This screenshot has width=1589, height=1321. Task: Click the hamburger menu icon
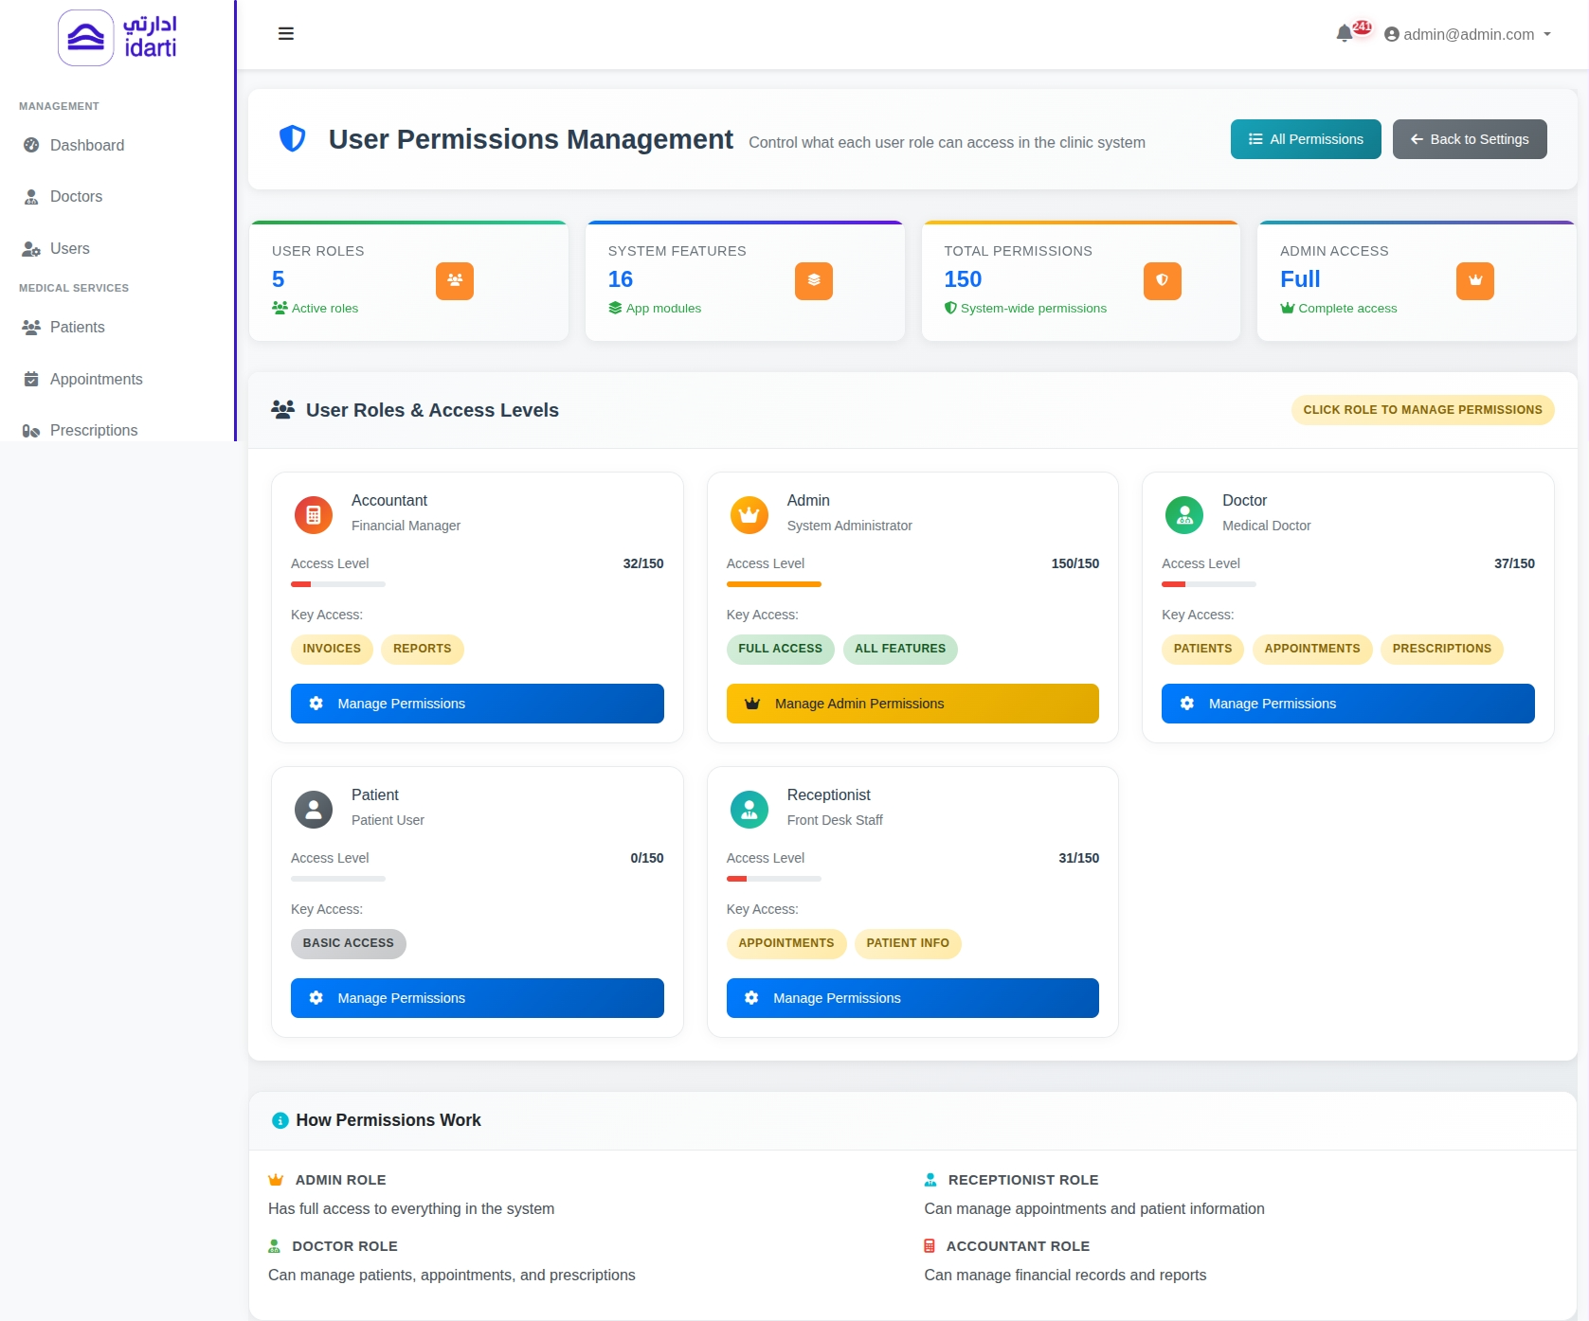(285, 34)
